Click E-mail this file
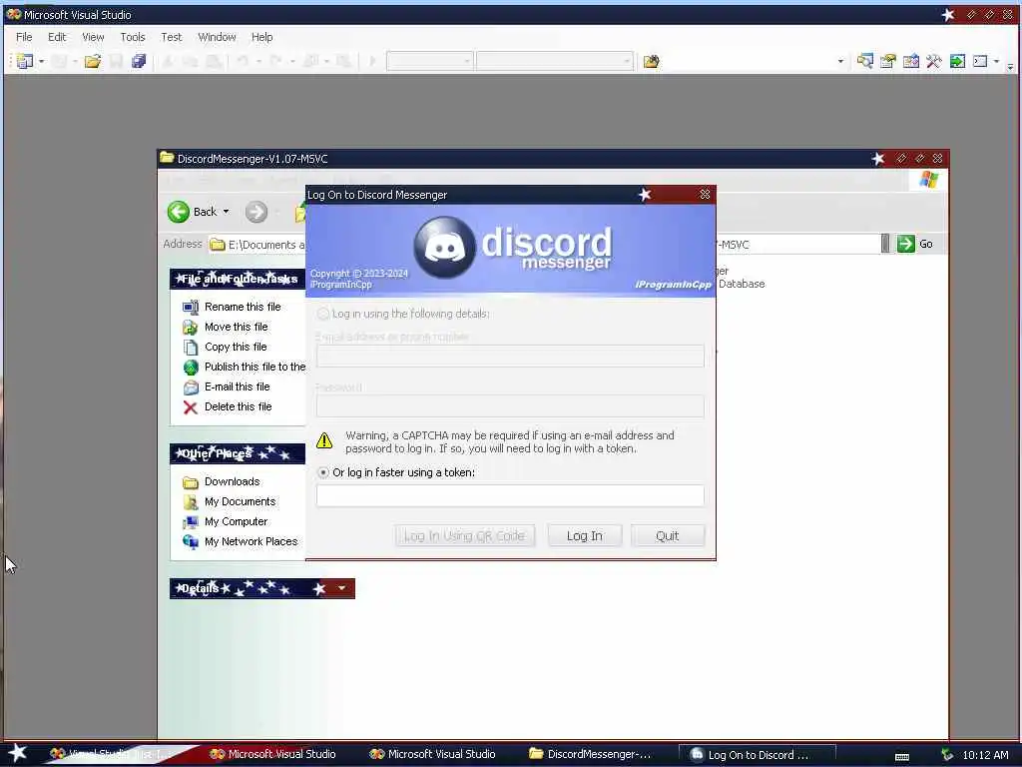This screenshot has height=767, width=1022. pos(238,386)
